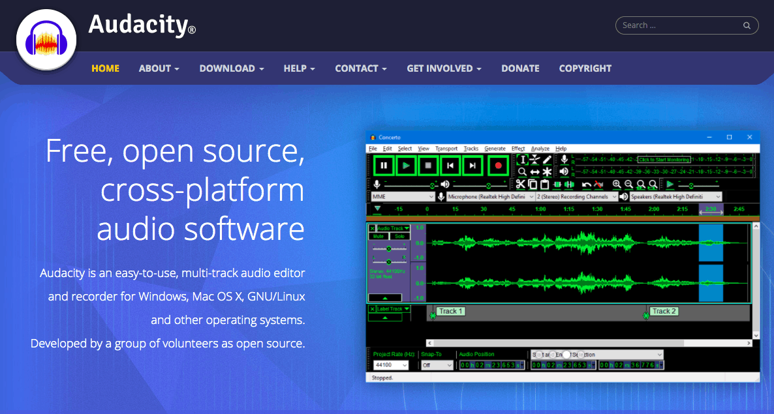Mute the Audio Track

(379, 236)
